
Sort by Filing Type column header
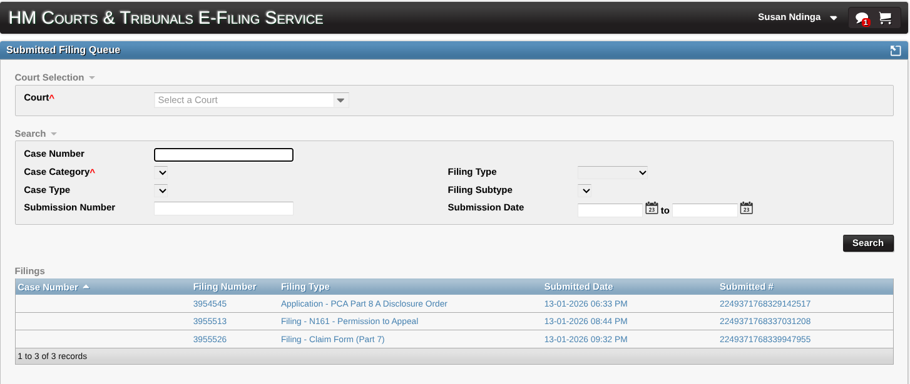pyautogui.click(x=305, y=287)
